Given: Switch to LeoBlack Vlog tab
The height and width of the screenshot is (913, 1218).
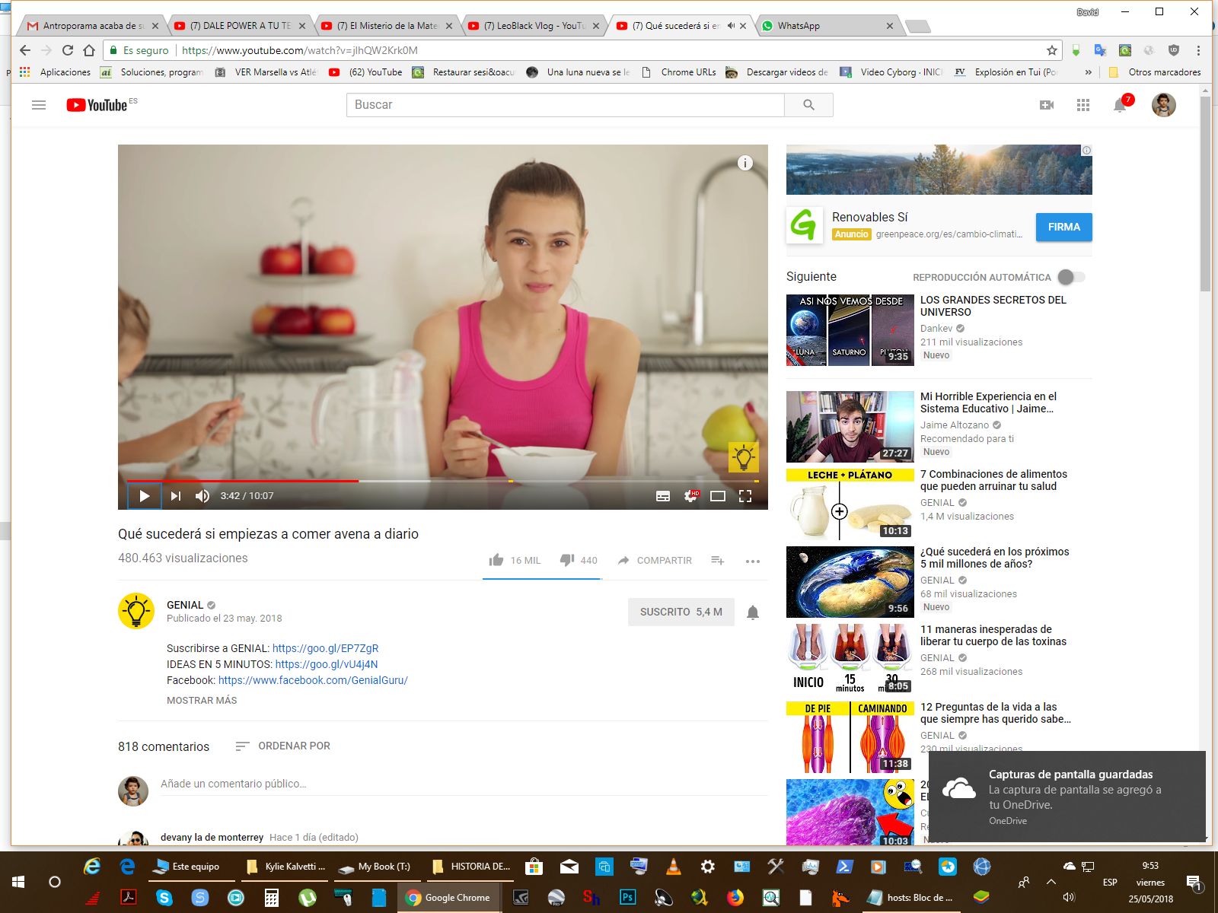Looking at the screenshot, I should (x=533, y=26).
